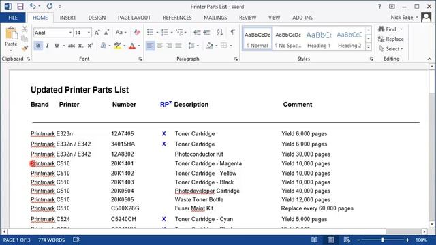Expand the Borders dropdown arrow
Screen dimensions: 436x245
[231, 46]
